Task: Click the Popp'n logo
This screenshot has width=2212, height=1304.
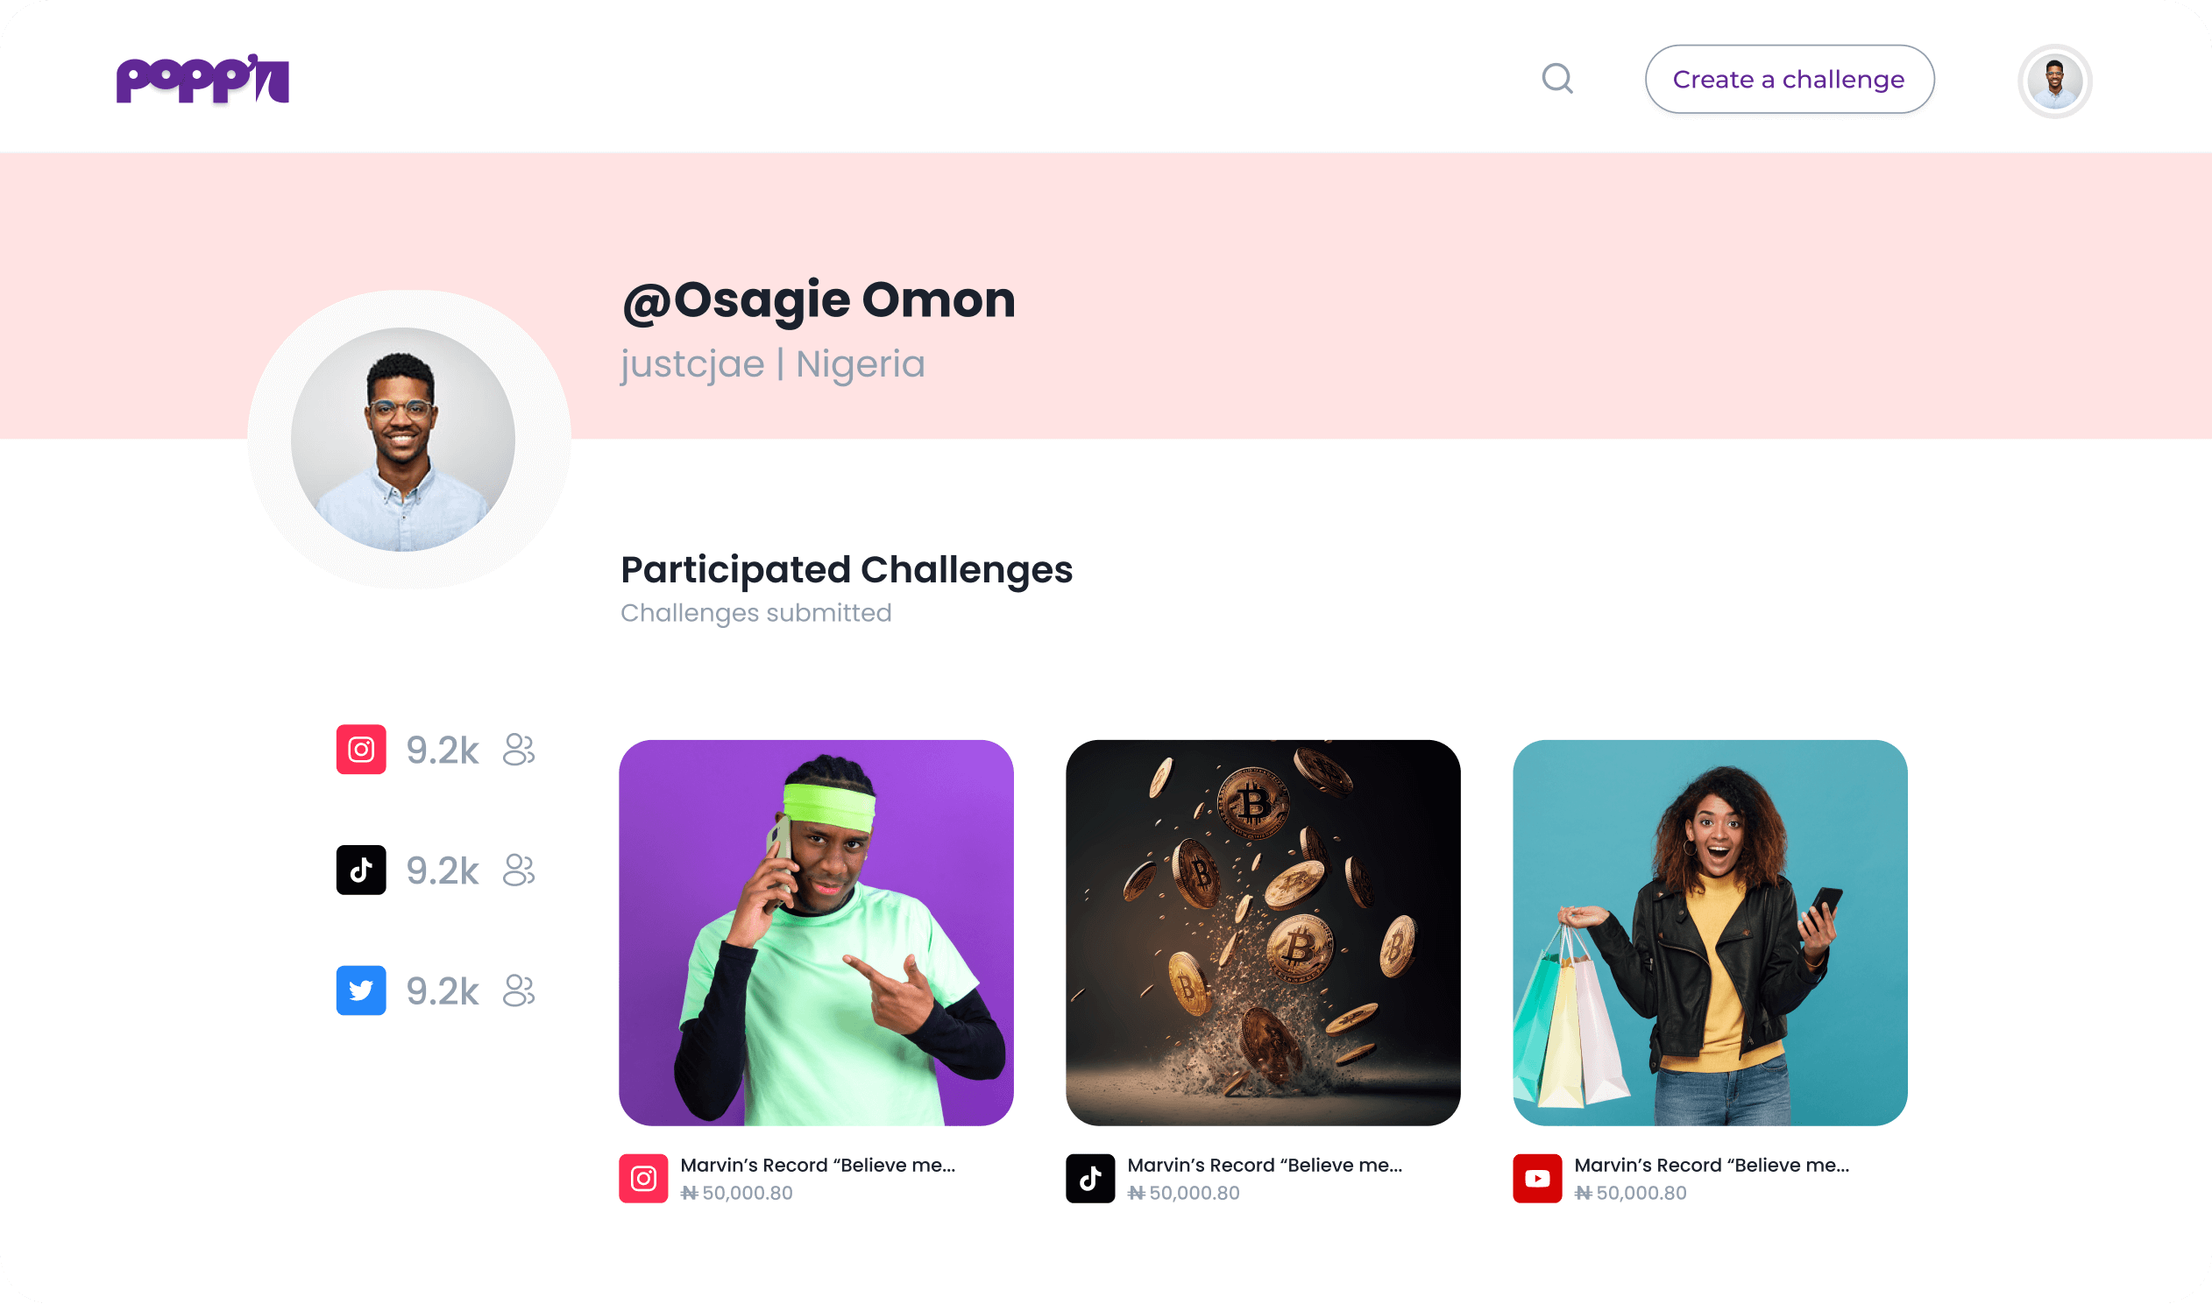Action: (203, 79)
